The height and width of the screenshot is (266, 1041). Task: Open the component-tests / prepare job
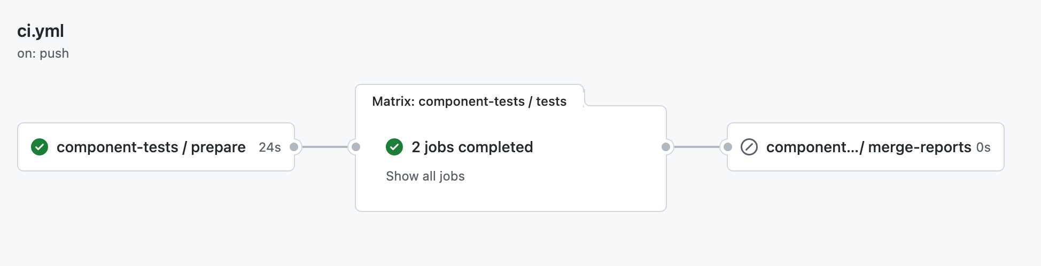(x=151, y=147)
